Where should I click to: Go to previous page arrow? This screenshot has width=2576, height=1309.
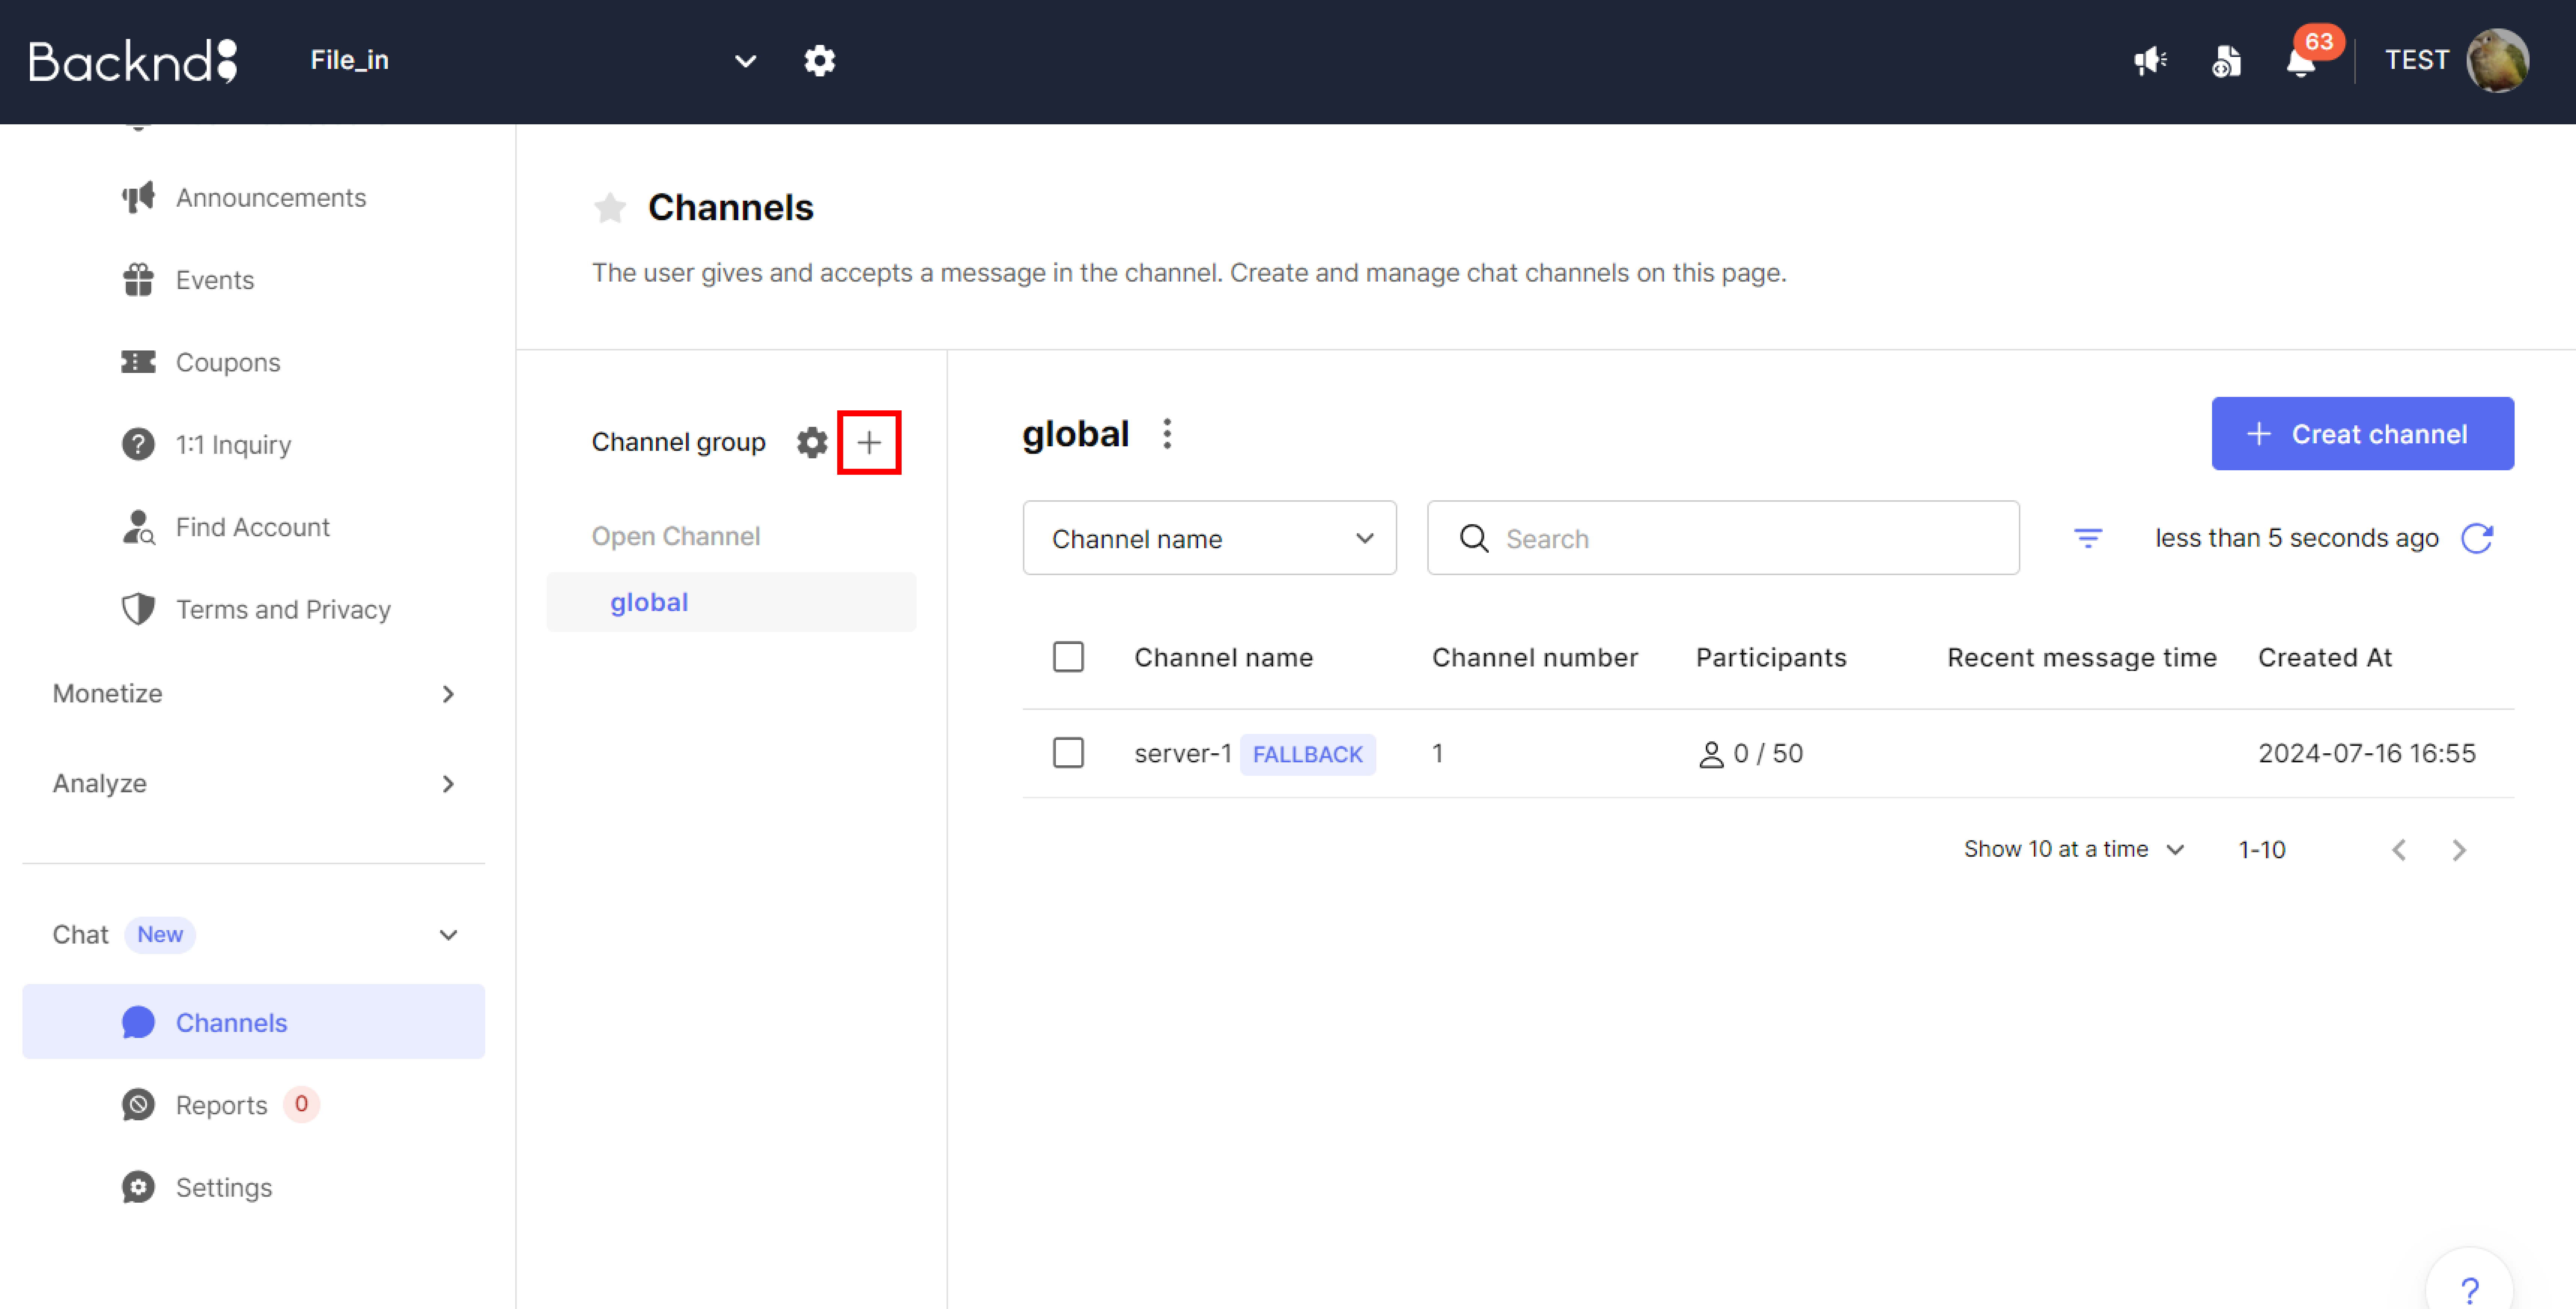point(2399,850)
